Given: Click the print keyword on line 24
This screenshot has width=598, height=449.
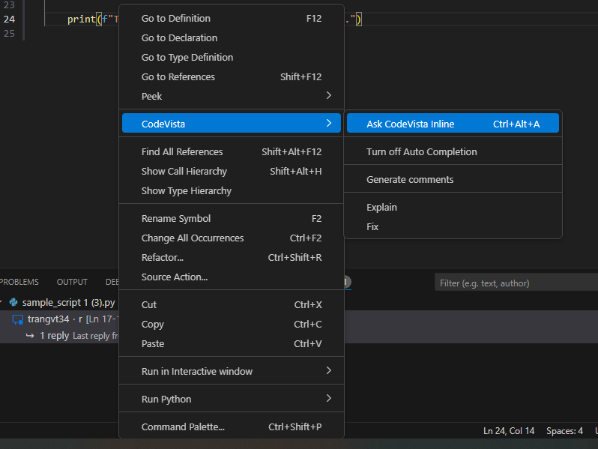Looking at the screenshot, I should tap(81, 19).
